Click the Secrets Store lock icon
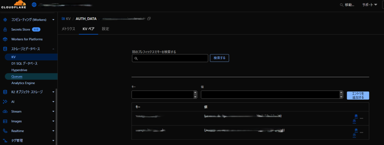The height and width of the screenshot is (145, 384). point(5,30)
